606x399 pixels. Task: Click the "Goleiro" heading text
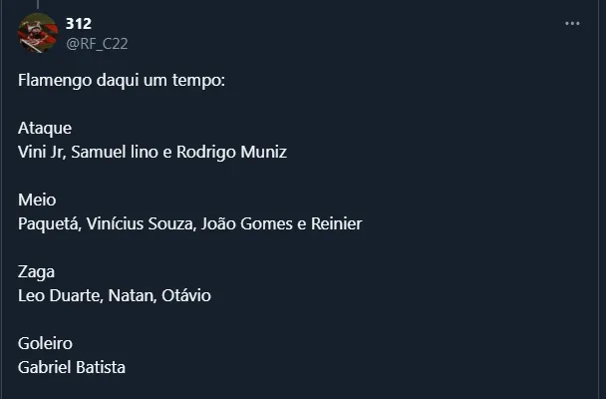pos(45,343)
